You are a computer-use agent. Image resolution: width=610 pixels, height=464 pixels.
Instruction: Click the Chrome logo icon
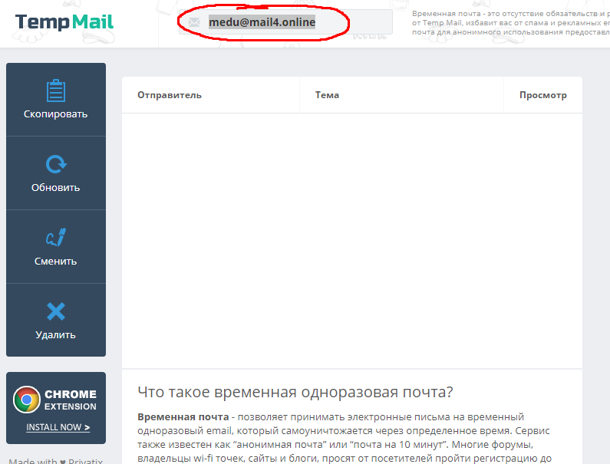pos(27,400)
